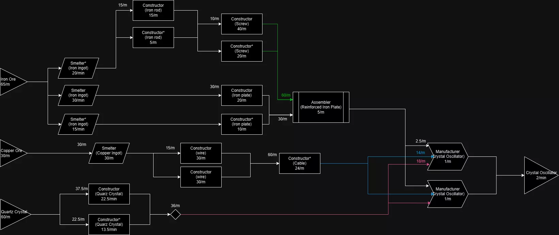
Task: Click the blue 14/m flow label
Action: click(420, 153)
